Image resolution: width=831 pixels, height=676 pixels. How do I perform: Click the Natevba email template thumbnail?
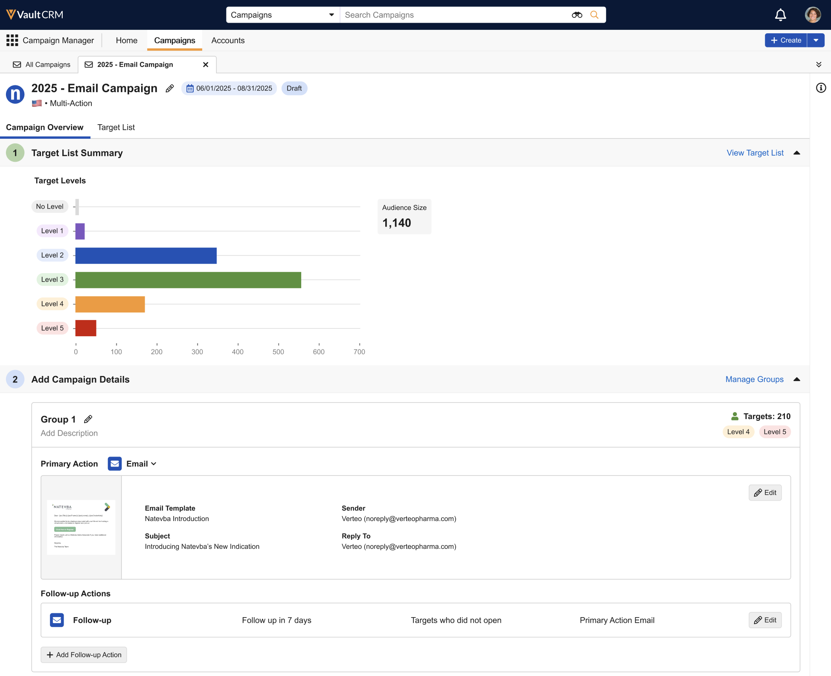click(x=81, y=527)
